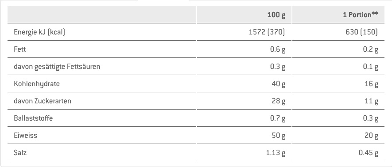Image resolution: width=392 pixels, height=167 pixels.
Task: Select the 'Eiweiss' row label
Action: coord(26,135)
